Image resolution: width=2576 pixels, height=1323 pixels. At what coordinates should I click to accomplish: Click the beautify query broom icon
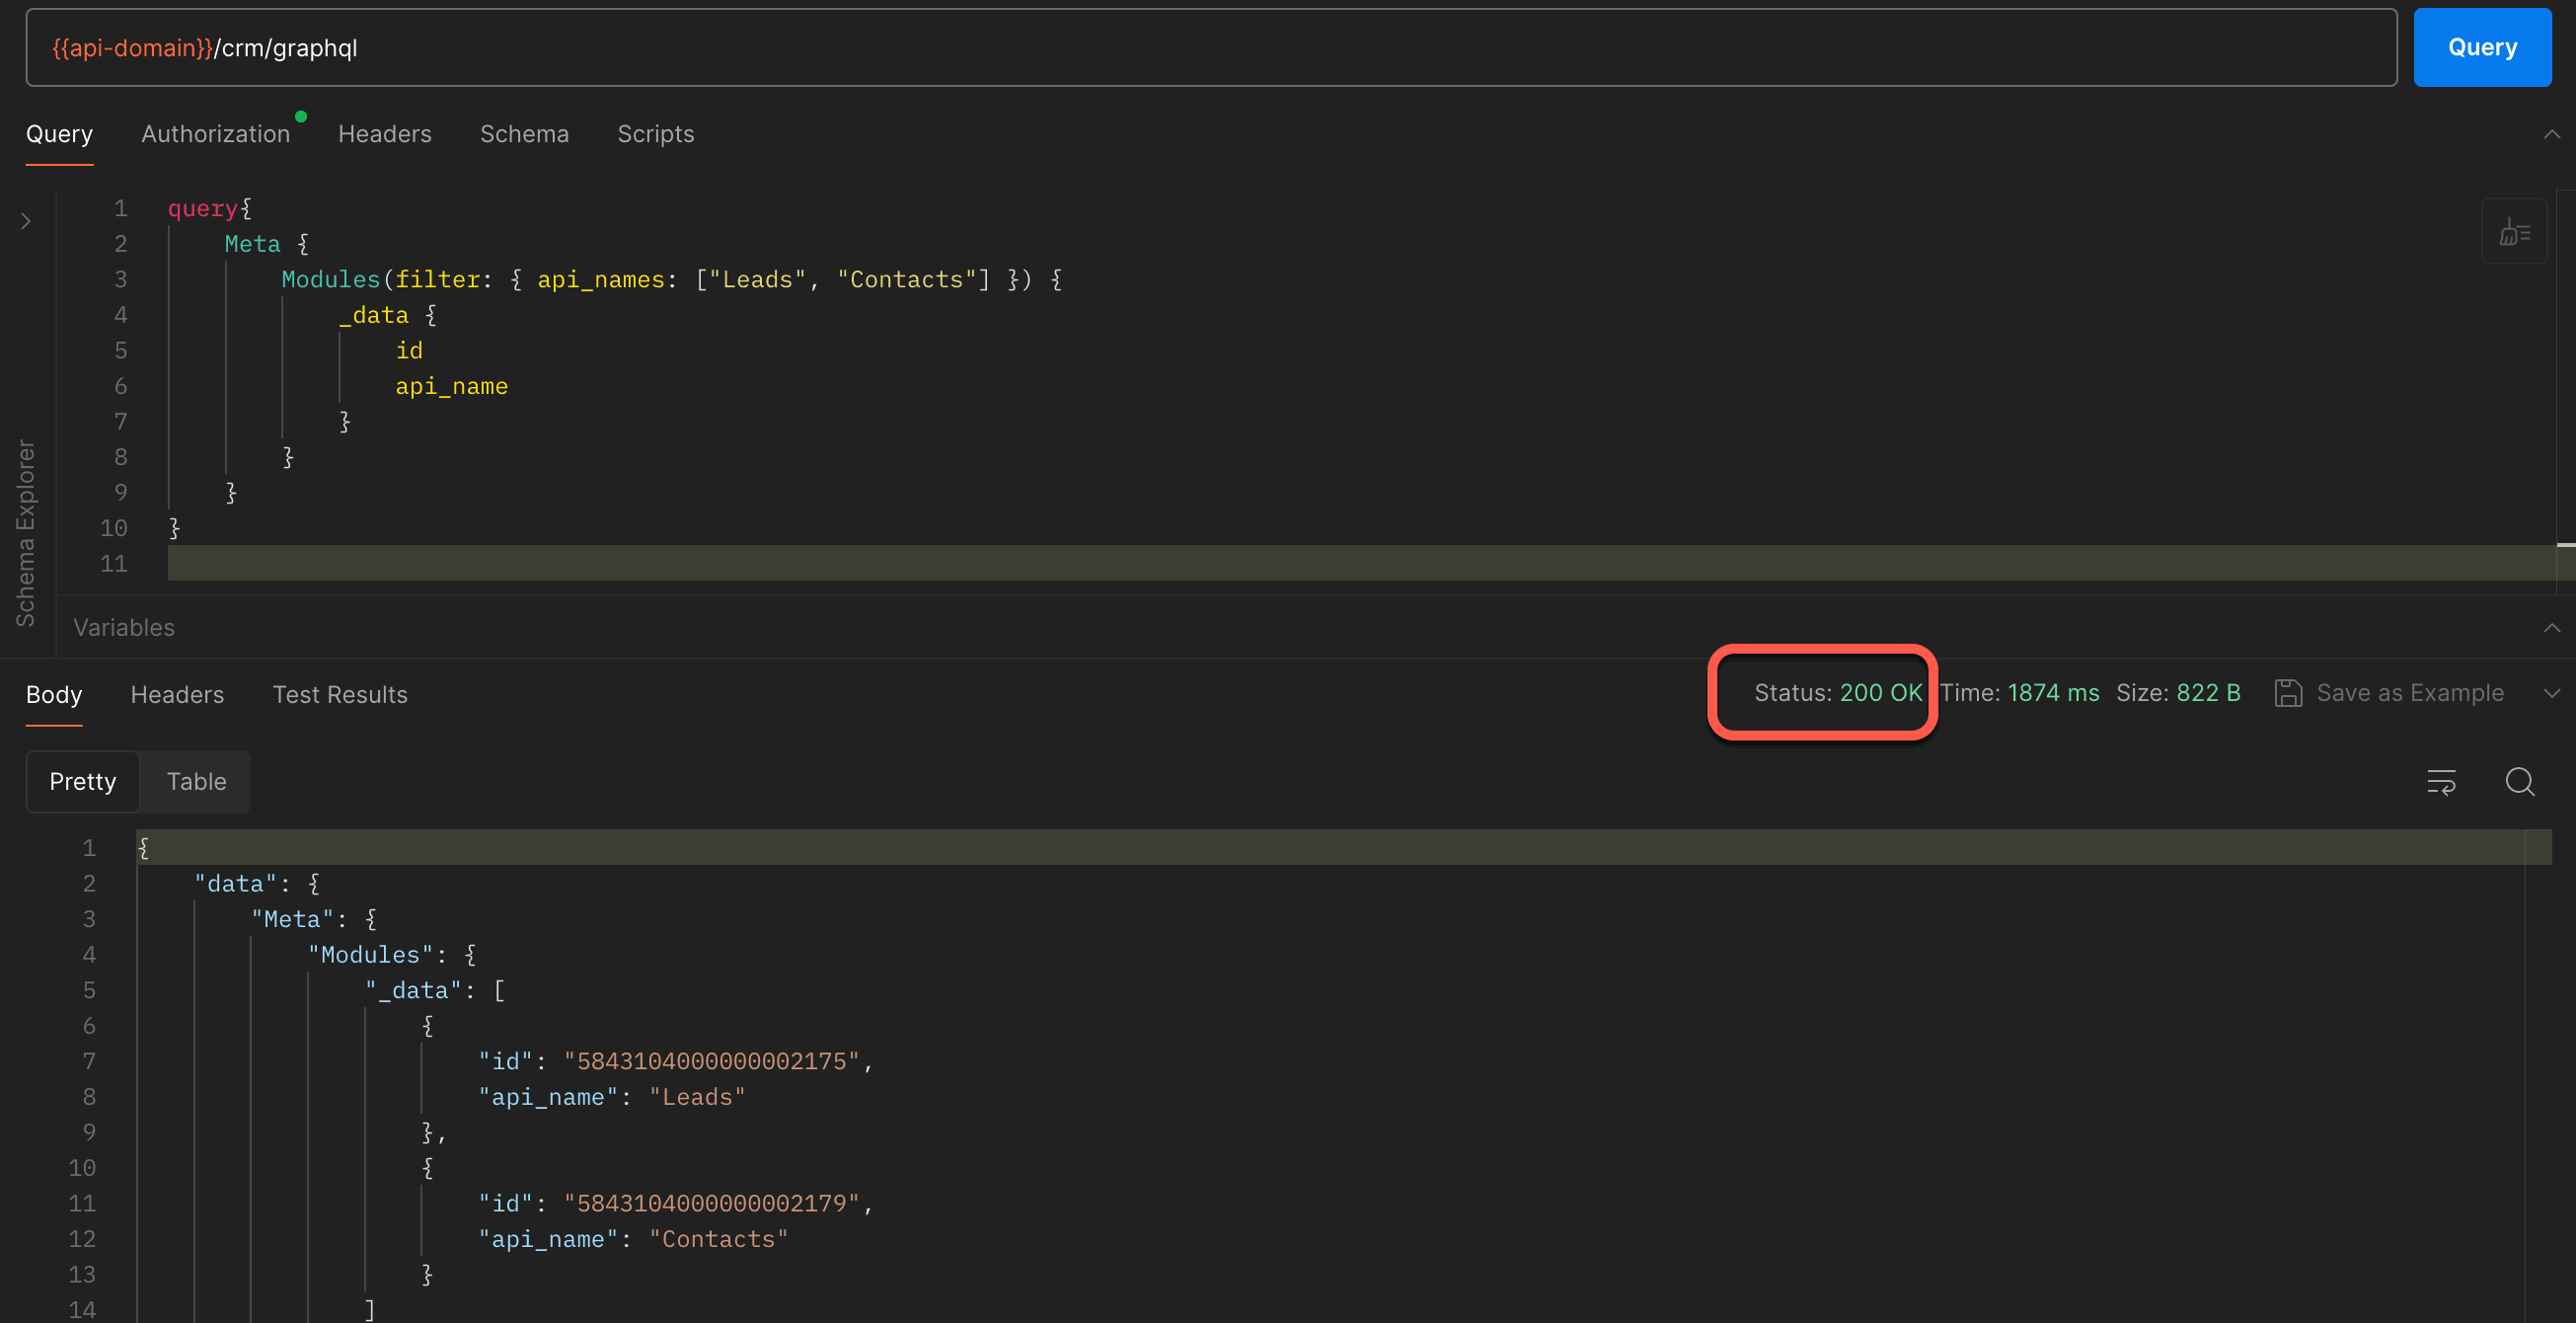pos(2513,233)
